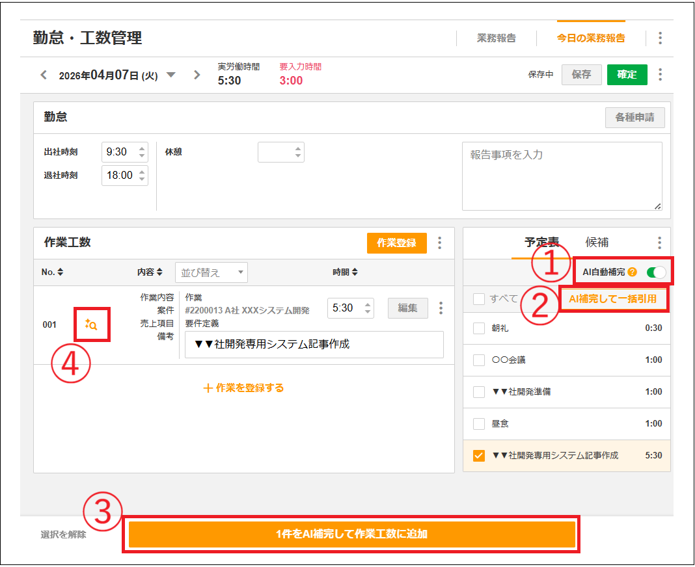Click 1件をAI補完して作業工数に追加 button
Screen dimensions: 695x567
pos(351,534)
